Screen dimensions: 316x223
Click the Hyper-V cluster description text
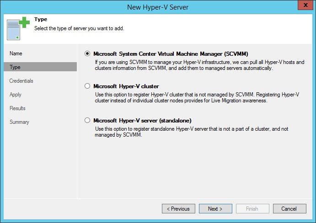(x=197, y=97)
